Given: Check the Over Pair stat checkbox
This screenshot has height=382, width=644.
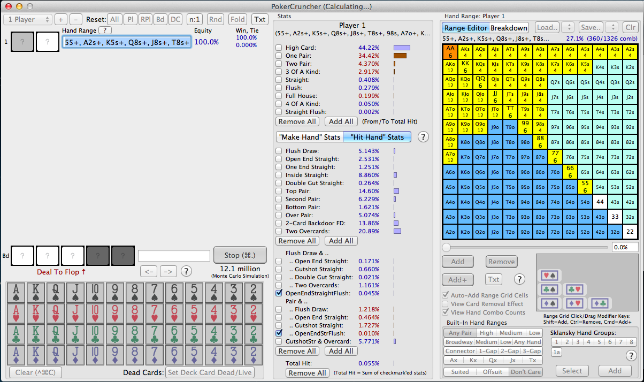Looking at the screenshot, I should click(279, 215).
